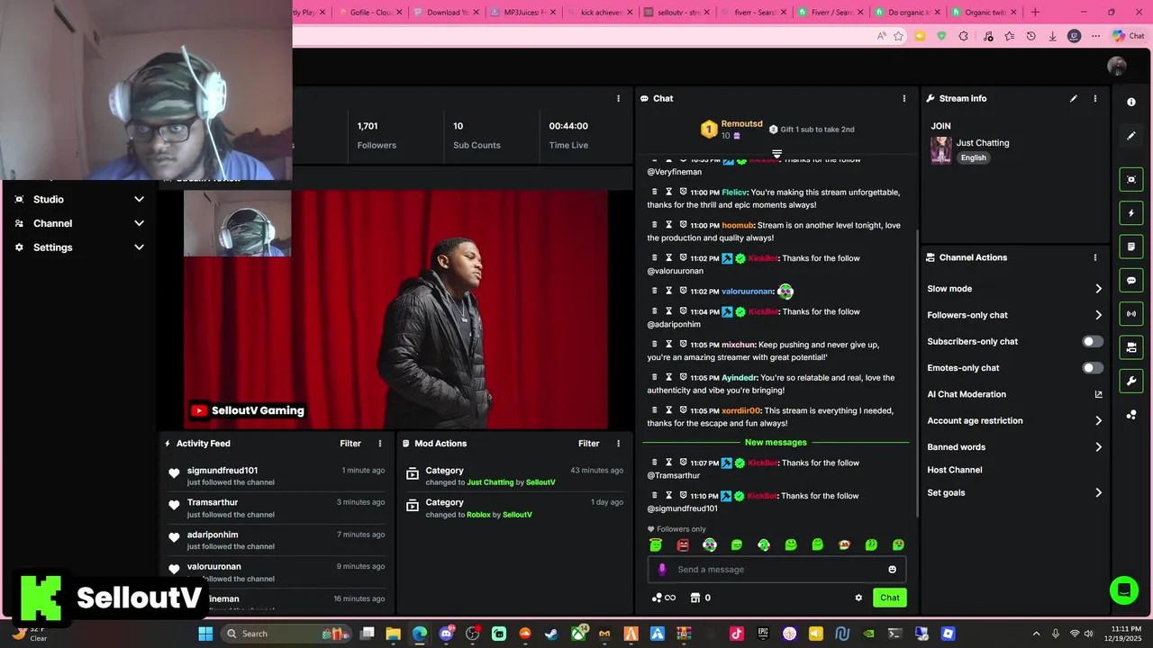The width and height of the screenshot is (1153, 648).
Task: Click sigmundfreud101 in Activity Feed
Action: (x=222, y=470)
